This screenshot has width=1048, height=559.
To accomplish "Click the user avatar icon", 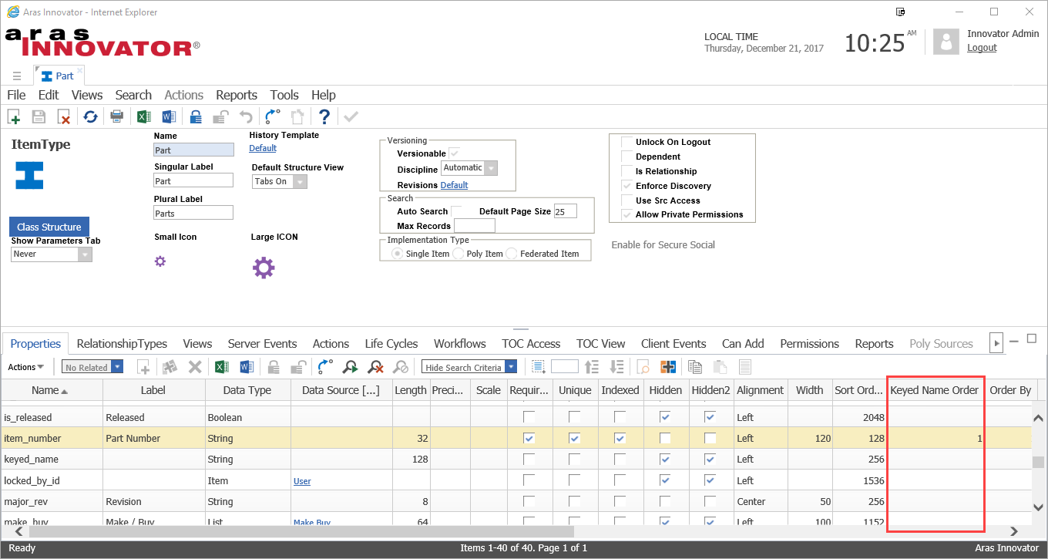I will (x=946, y=42).
